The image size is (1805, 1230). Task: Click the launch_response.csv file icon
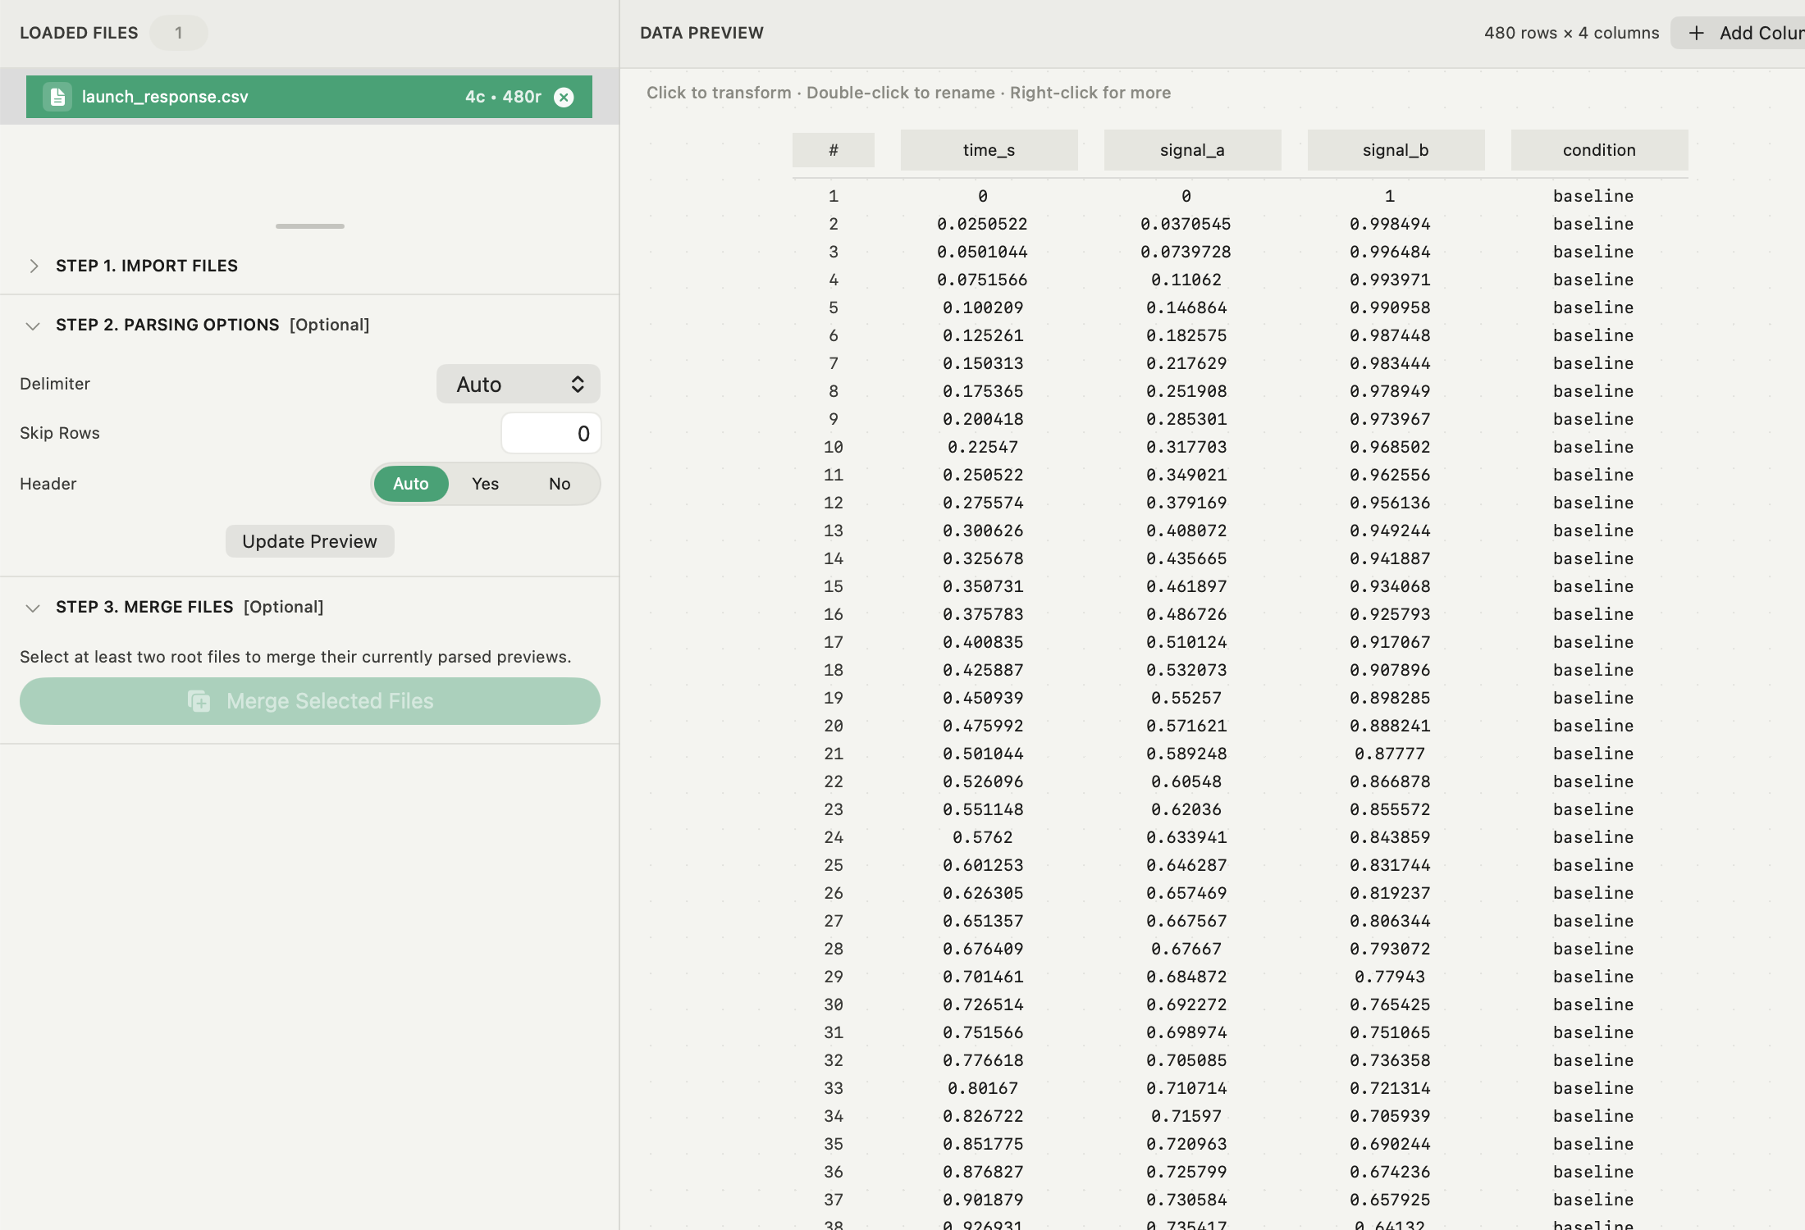point(57,97)
